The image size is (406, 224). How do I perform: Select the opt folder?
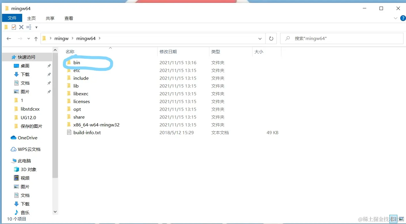77,109
